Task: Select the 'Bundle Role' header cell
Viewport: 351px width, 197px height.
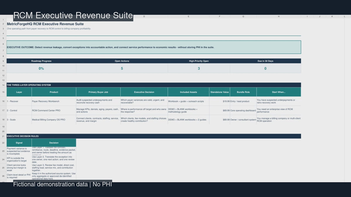Action: pyautogui.click(x=243, y=92)
